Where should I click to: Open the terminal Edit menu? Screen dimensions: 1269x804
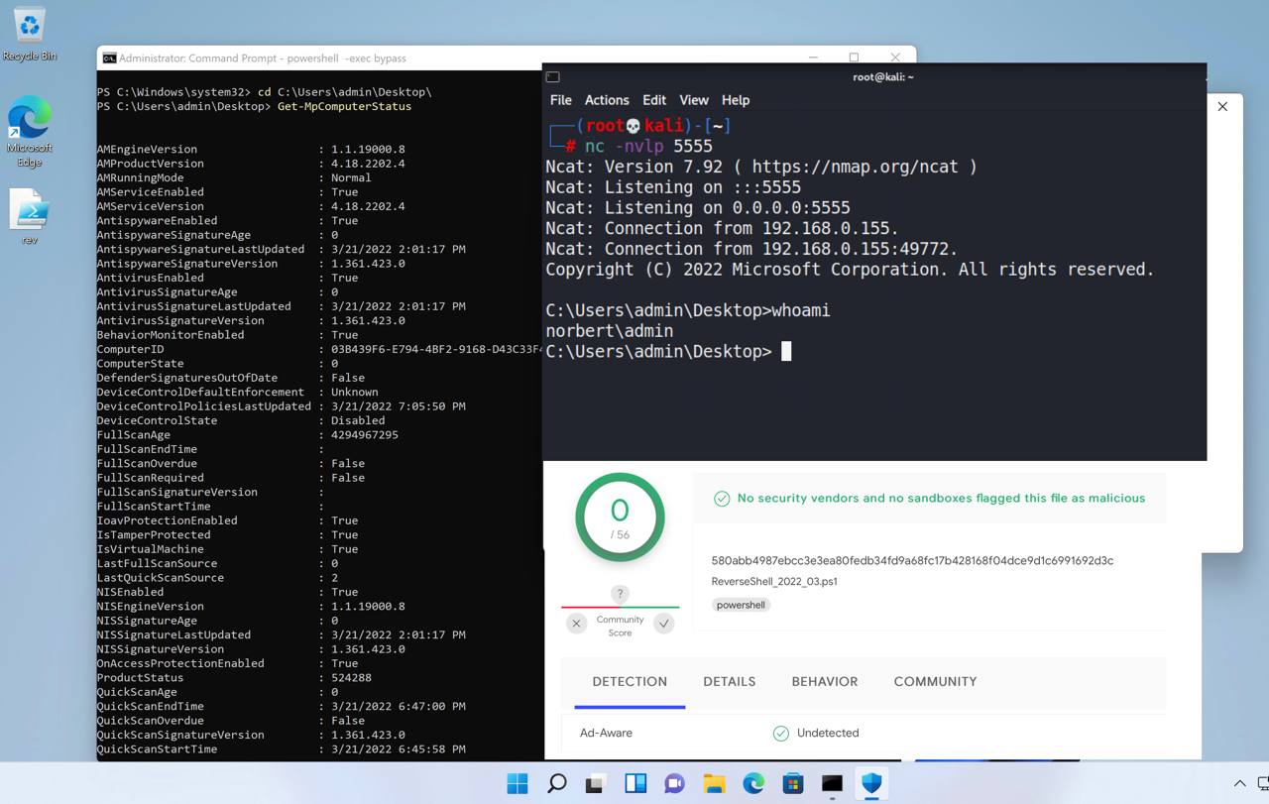654,100
